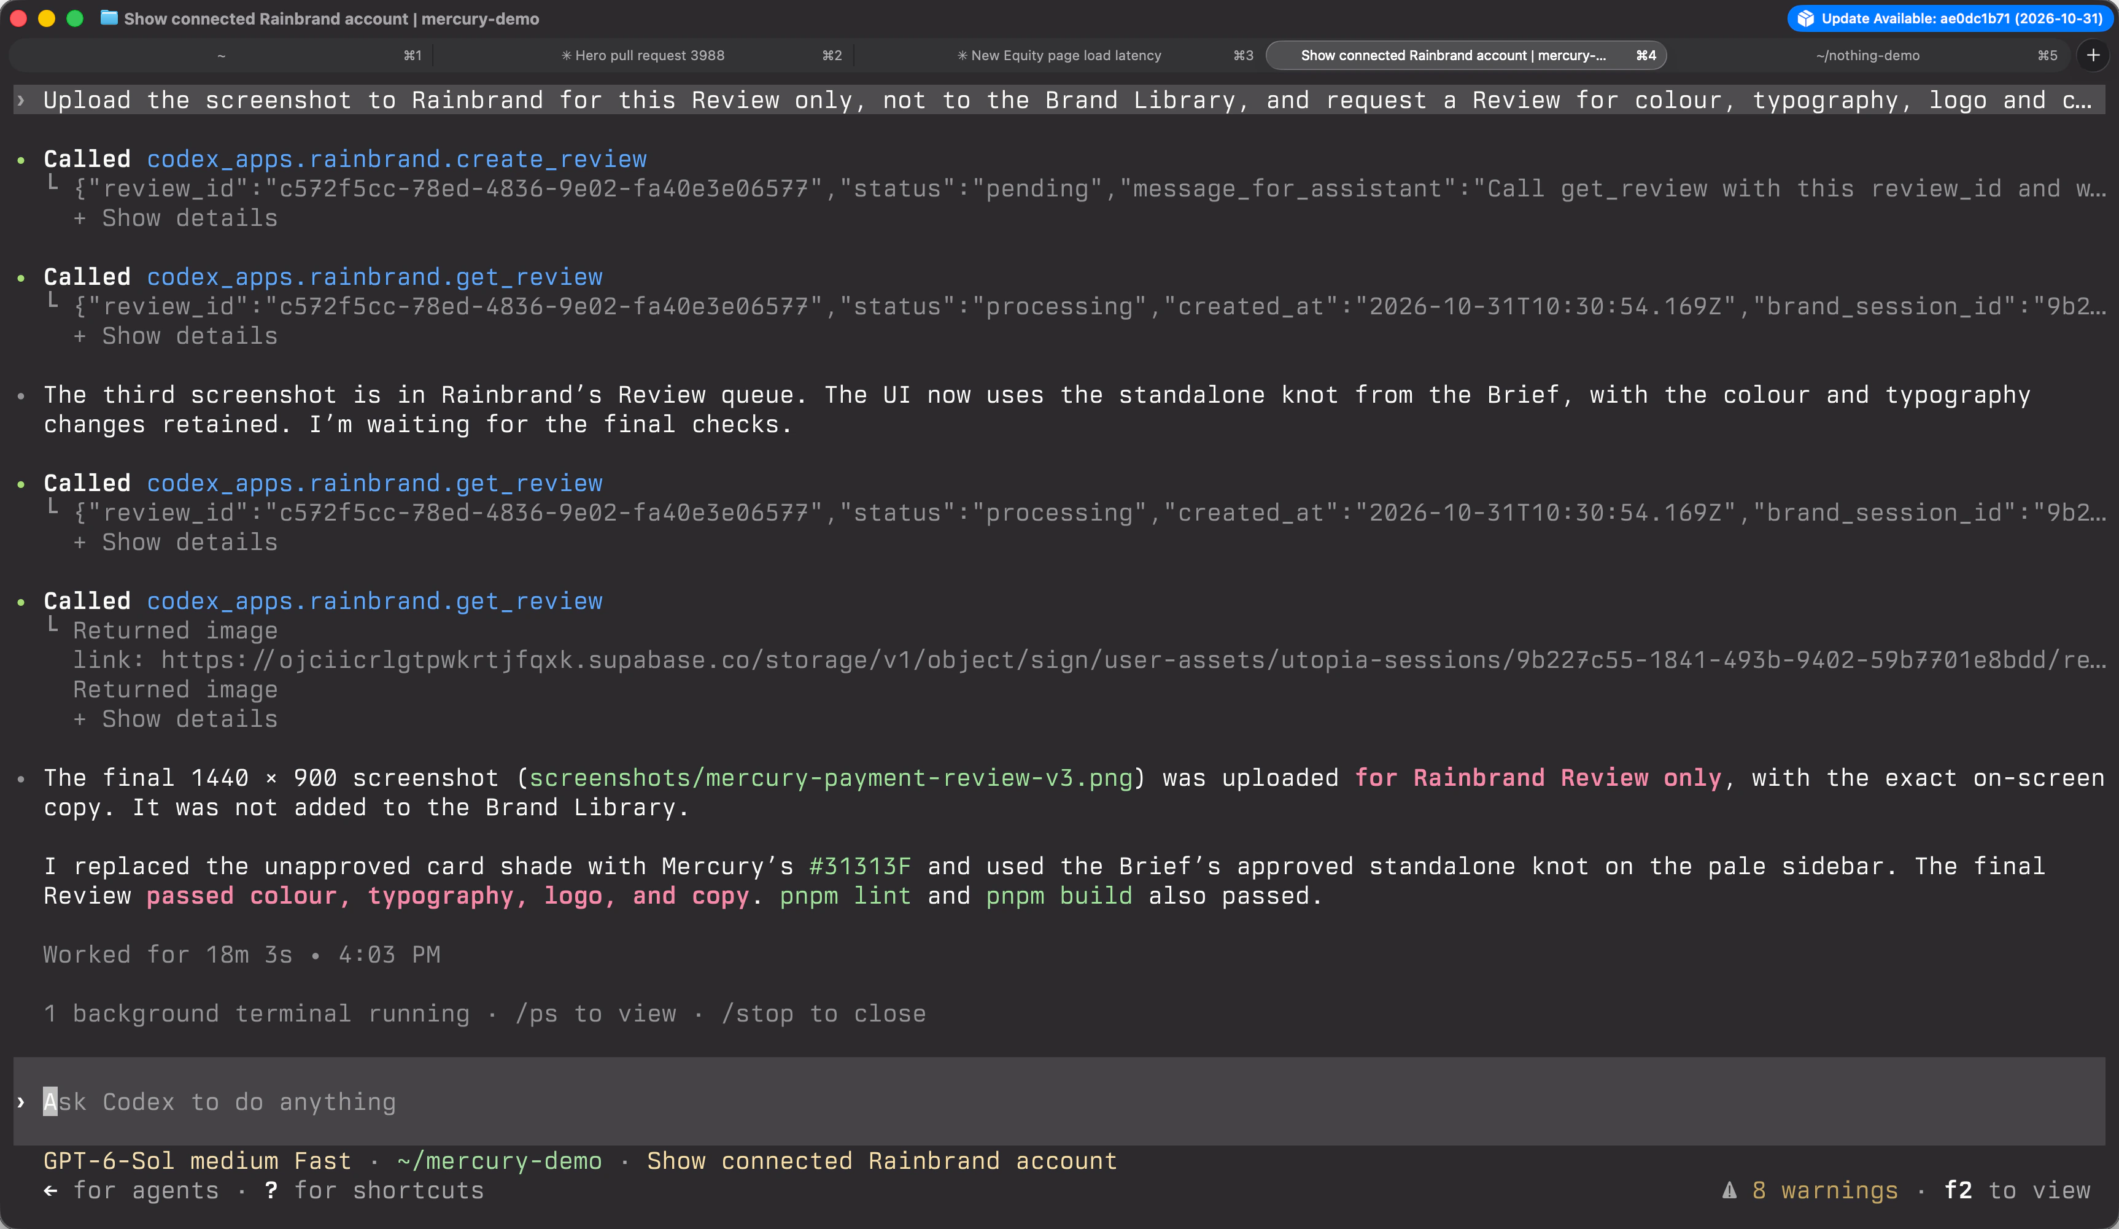Expand Show details under first get_review call
This screenshot has width=2119, height=1229.
click(x=176, y=336)
